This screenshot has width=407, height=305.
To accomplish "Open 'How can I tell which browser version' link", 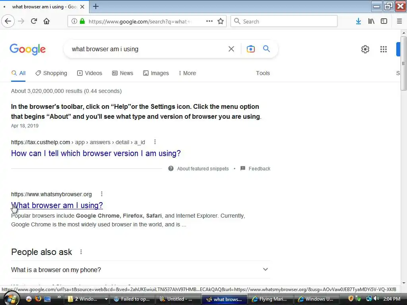I will pyautogui.click(x=96, y=153).
